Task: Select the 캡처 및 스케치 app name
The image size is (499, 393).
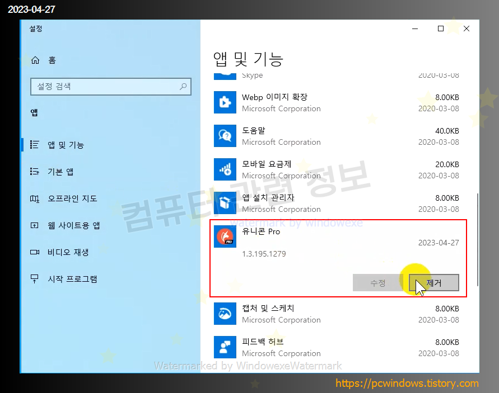Action: coord(268,308)
